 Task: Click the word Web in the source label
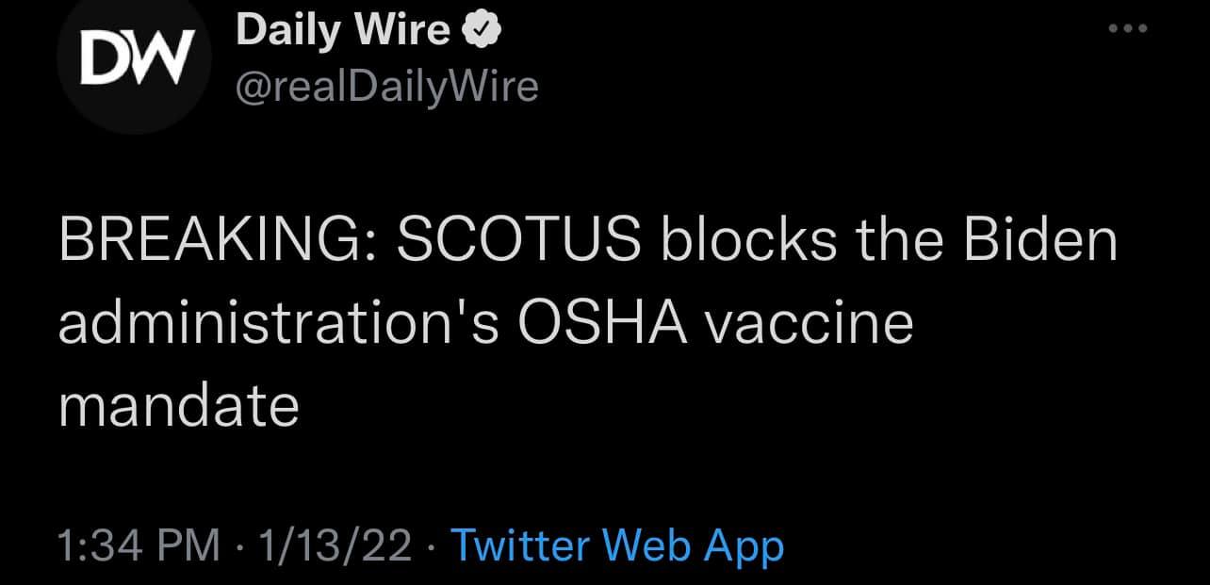[x=639, y=546]
